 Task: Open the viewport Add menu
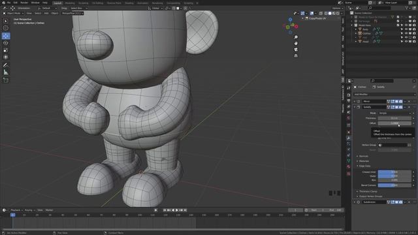coord(46,13)
